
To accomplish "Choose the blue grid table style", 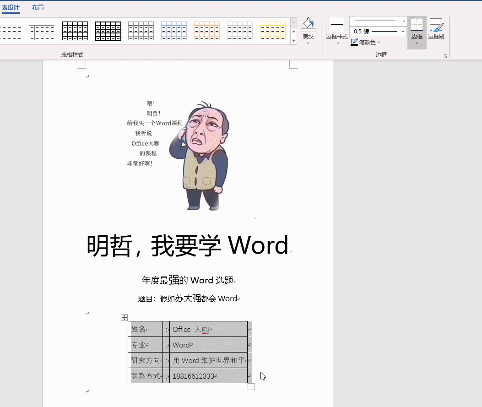I will click(x=174, y=31).
